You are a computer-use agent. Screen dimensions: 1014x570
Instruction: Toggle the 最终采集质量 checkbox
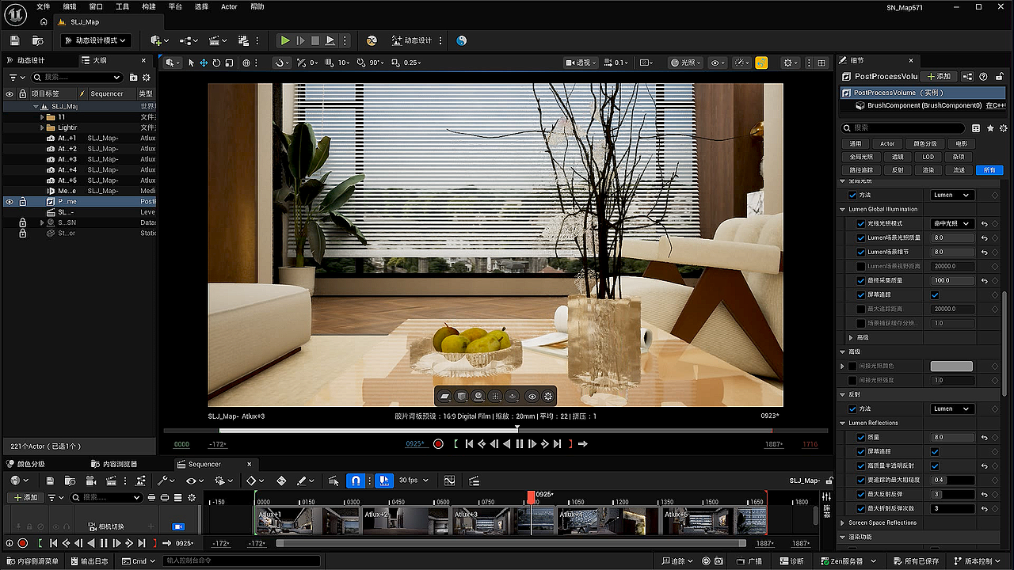click(x=861, y=280)
